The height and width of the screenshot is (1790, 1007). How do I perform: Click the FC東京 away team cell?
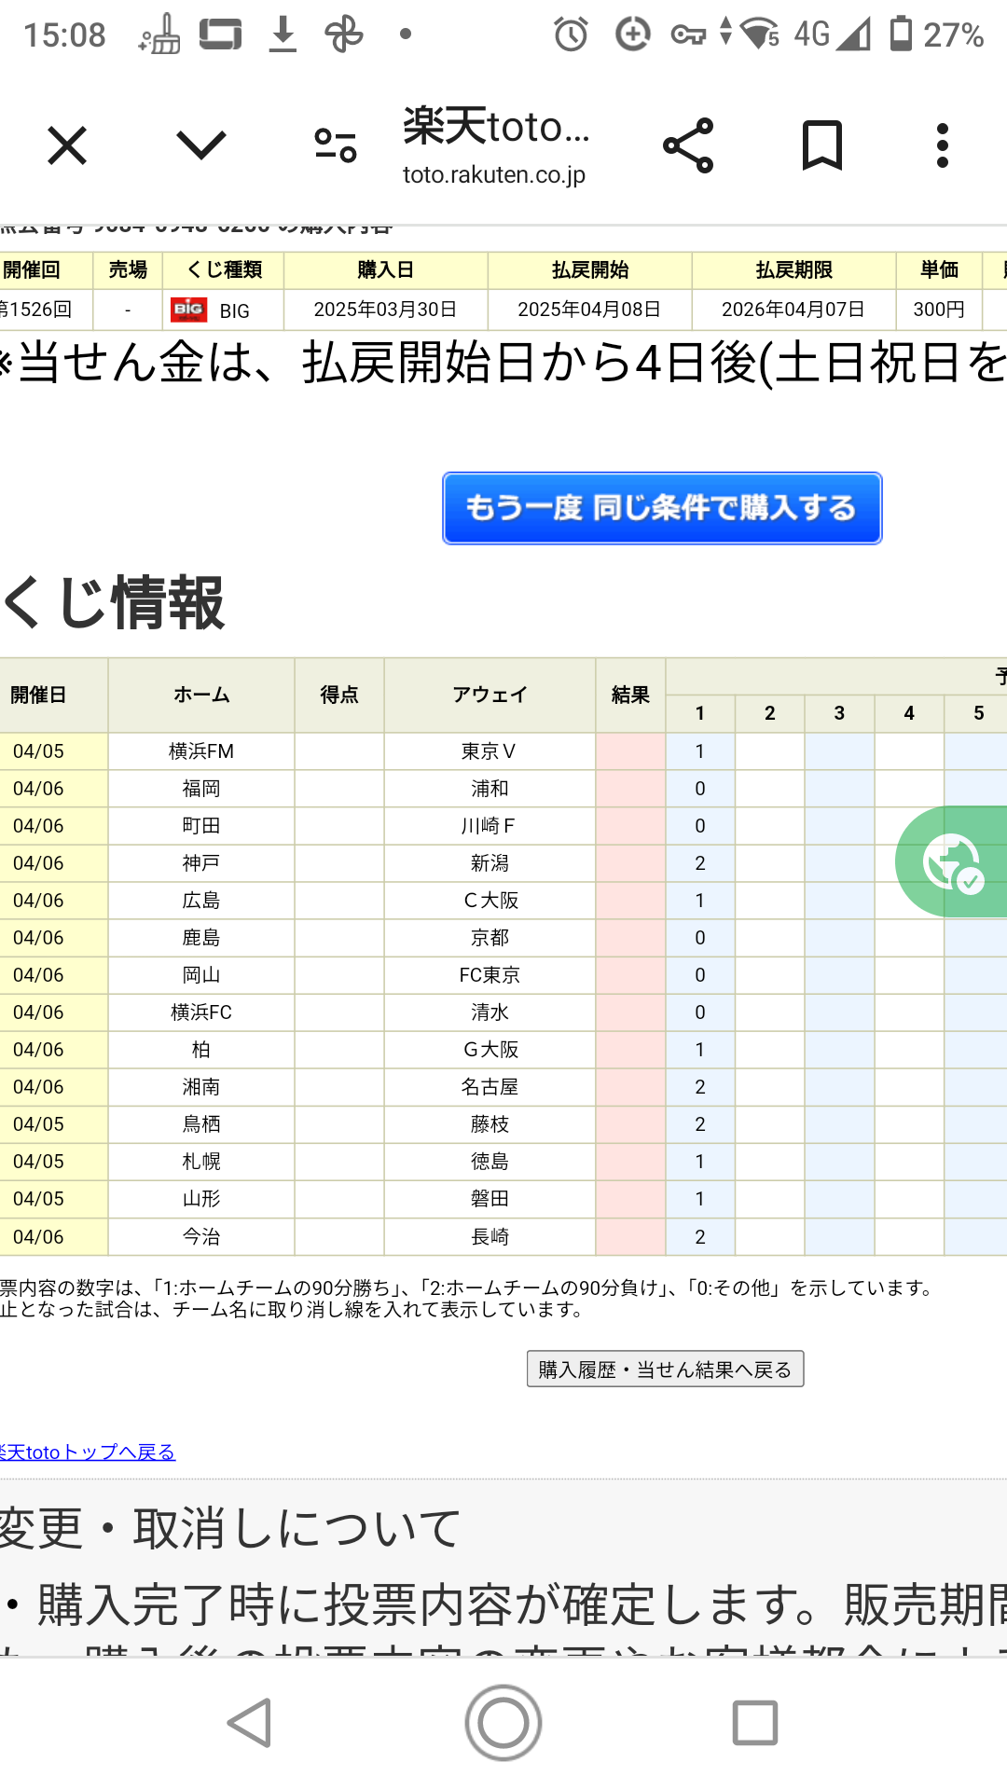tap(490, 975)
